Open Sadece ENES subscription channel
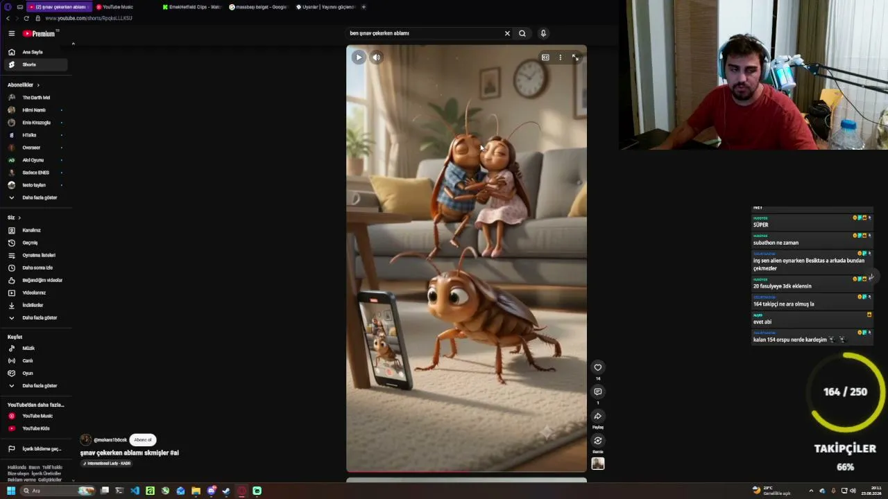Viewport: 888px width, 499px height. pyautogui.click(x=35, y=173)
